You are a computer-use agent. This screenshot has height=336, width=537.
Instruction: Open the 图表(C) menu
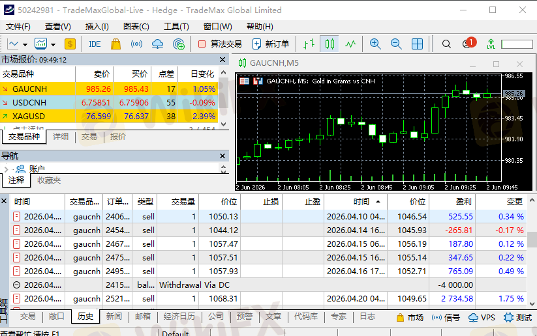[x=136, y=27]
